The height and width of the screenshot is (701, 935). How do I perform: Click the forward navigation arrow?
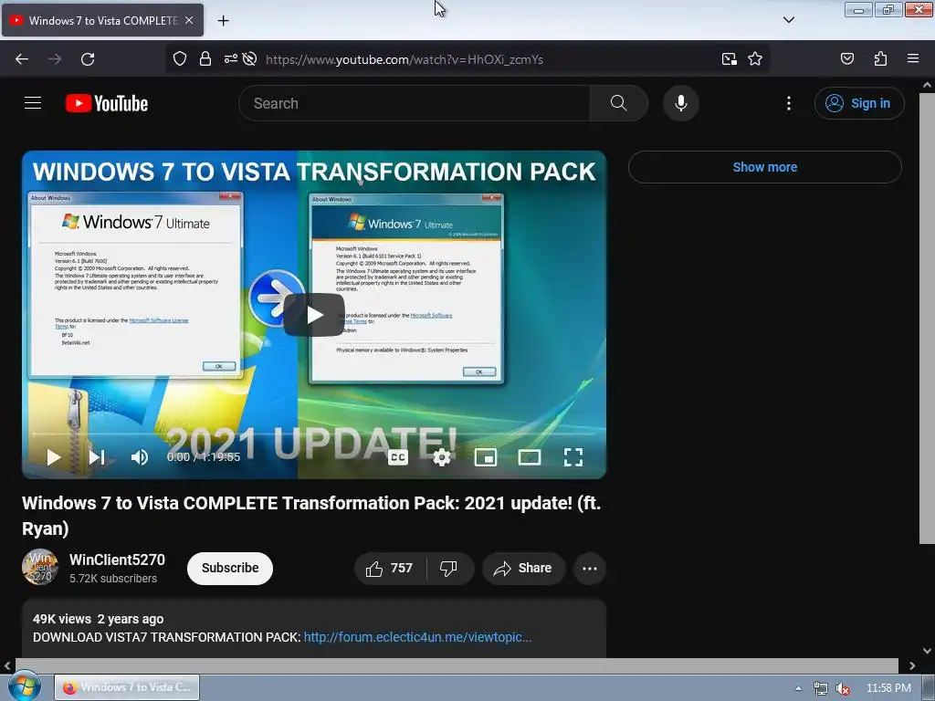click(x=55, y=59)
